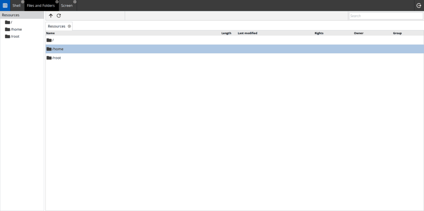Select the /root row in file list
The height and width of the screenshot is (211, 424).
pyautogui.click(x=235, y=58)
